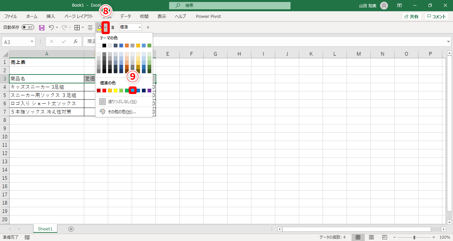Click the 共有 share button

(x=412, y=16)
